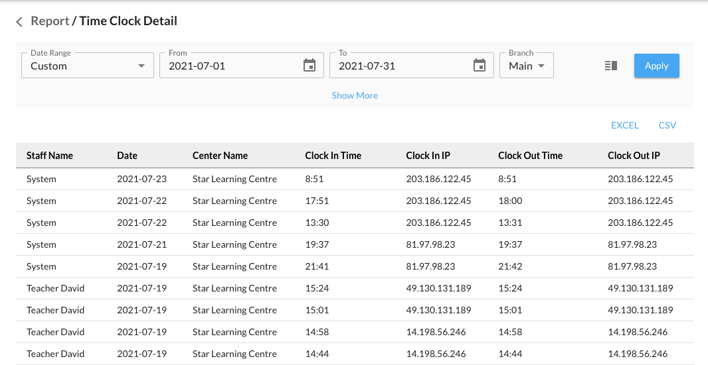Sort by Date column header
This screenshot has height=365, width=708.
[x=127, y=156]
